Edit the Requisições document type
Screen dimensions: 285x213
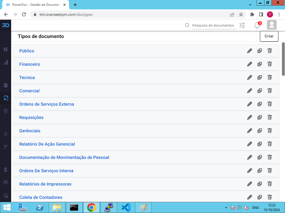coord(250,117)
